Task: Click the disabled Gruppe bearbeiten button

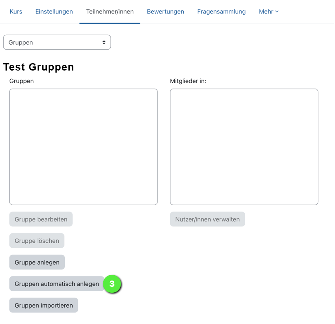Action: point(41,219)
